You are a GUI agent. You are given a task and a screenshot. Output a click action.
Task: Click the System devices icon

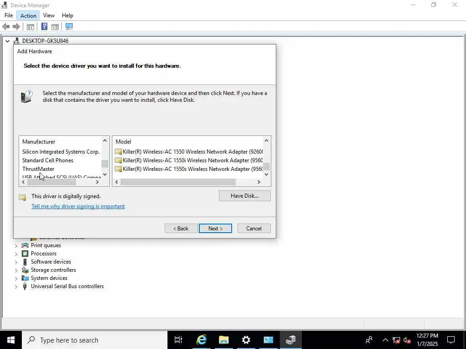coord(25,278)
